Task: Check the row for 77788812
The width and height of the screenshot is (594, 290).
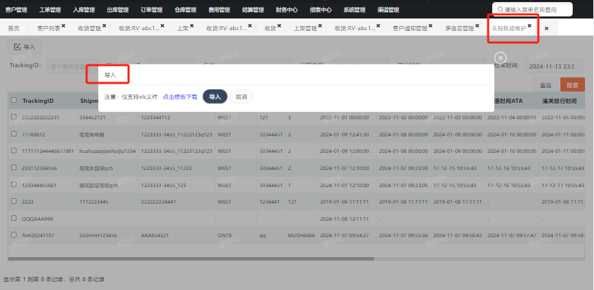Action: (14, 134)
